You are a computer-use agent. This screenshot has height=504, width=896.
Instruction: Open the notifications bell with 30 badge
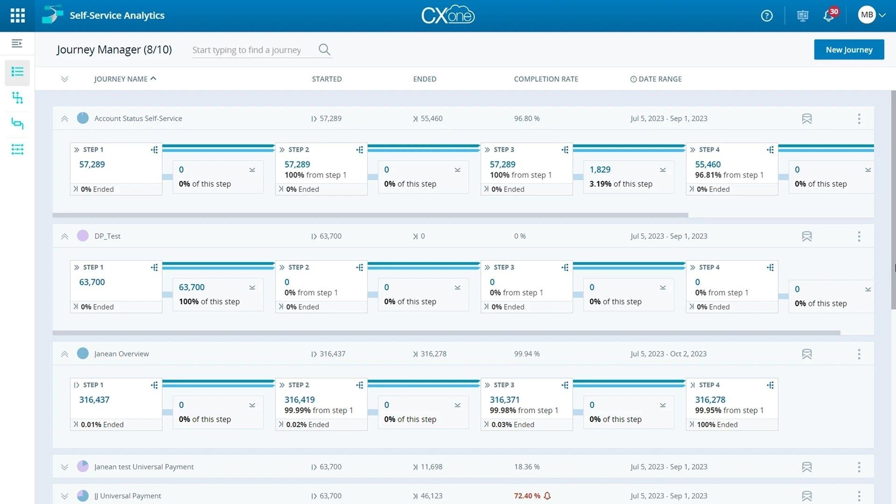point(829,15)
